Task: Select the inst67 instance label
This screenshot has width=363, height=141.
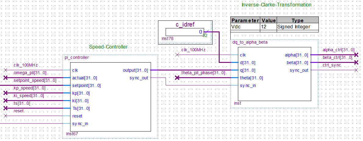Action: coord(72,134)
